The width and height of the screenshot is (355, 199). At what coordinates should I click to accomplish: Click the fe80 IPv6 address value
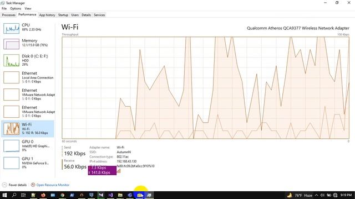pyautogui.click(x=135, y=166)
